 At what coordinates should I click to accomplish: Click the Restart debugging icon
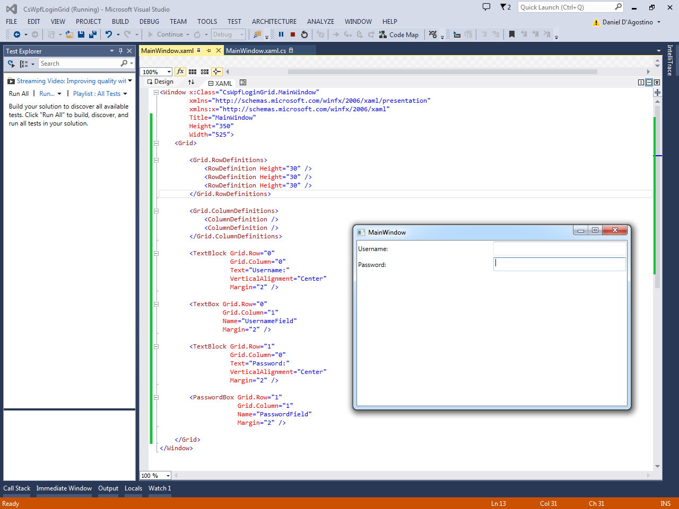(x=304, y=34)
